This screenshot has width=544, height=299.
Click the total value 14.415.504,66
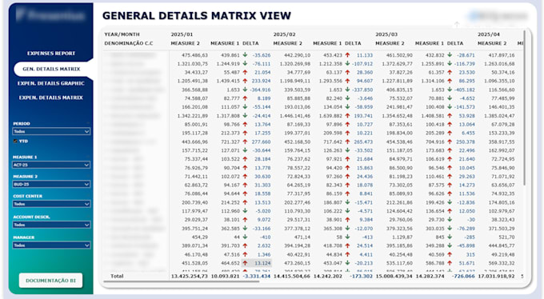tap(292, 276)
